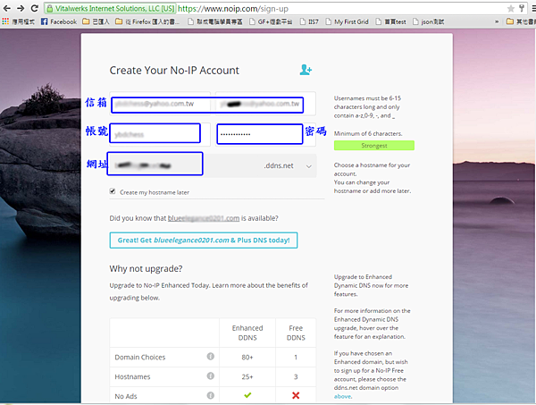
Task: Click the 'Minimum of 6 characters.' hint
Action: tap(368, 134)
